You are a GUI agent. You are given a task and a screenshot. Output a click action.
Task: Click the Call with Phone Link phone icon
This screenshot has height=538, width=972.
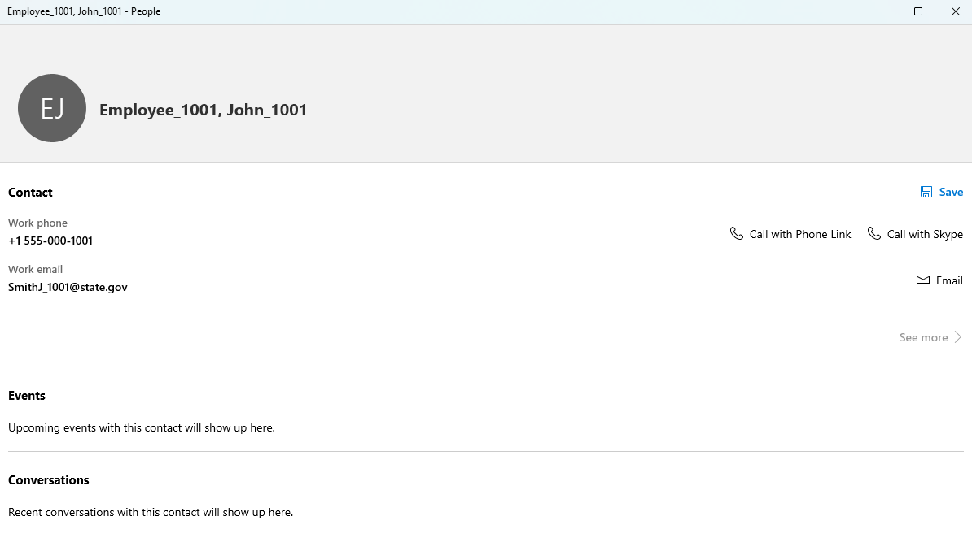tap(737, 233)
